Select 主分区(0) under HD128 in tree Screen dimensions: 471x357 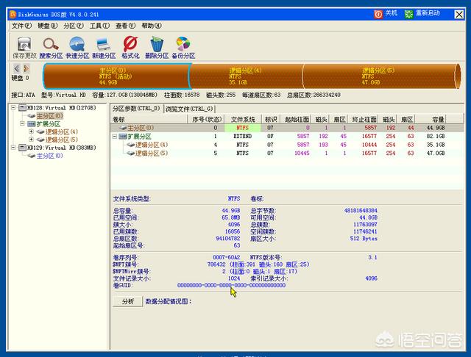[49, 116]
